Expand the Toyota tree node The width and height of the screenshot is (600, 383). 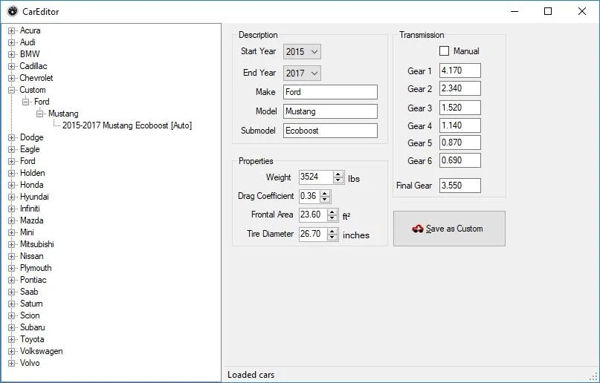11,339
